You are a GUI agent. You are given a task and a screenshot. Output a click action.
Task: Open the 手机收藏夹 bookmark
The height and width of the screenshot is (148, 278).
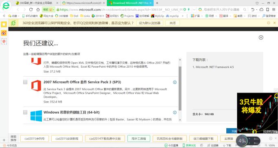tap(30, 16)
